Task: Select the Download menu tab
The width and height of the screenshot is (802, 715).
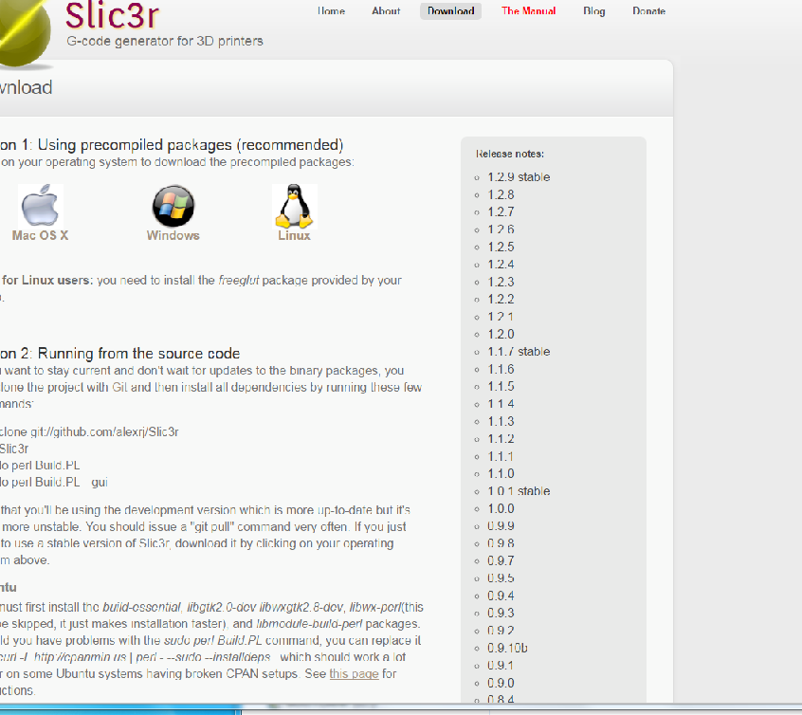Action: [x=450, y=10]
